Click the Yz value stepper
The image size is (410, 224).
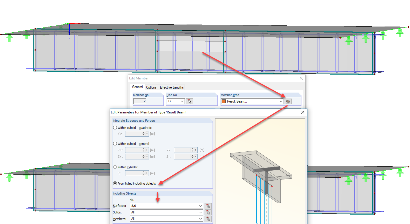pyautogui.click(x=144, y=134)
